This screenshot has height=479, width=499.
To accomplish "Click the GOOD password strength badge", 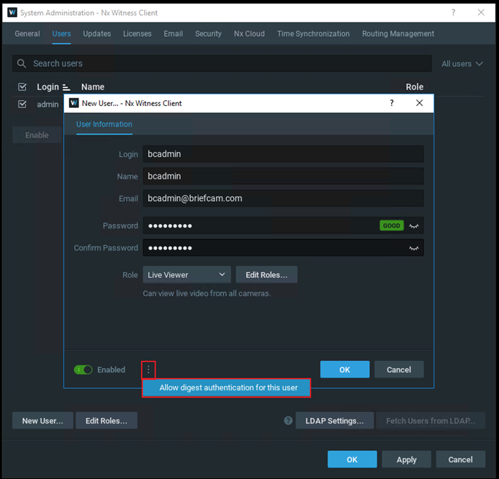I will pos(392,225).
